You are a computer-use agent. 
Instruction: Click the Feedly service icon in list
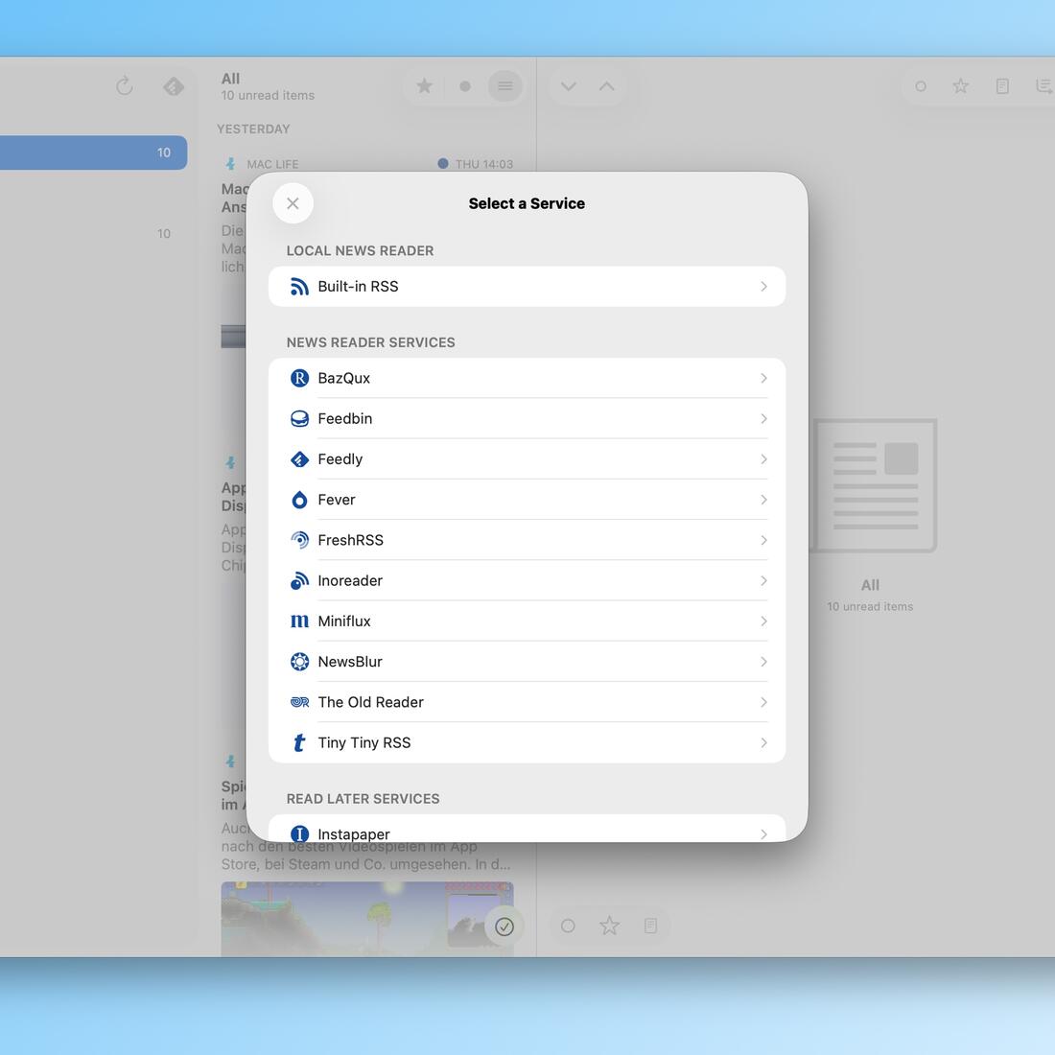[299, 458]
